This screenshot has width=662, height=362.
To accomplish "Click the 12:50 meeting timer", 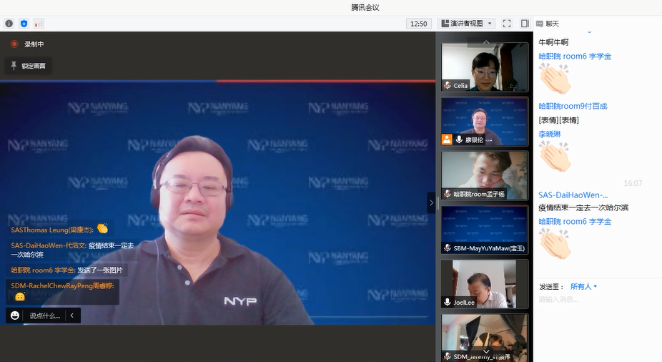I will 418,24.
